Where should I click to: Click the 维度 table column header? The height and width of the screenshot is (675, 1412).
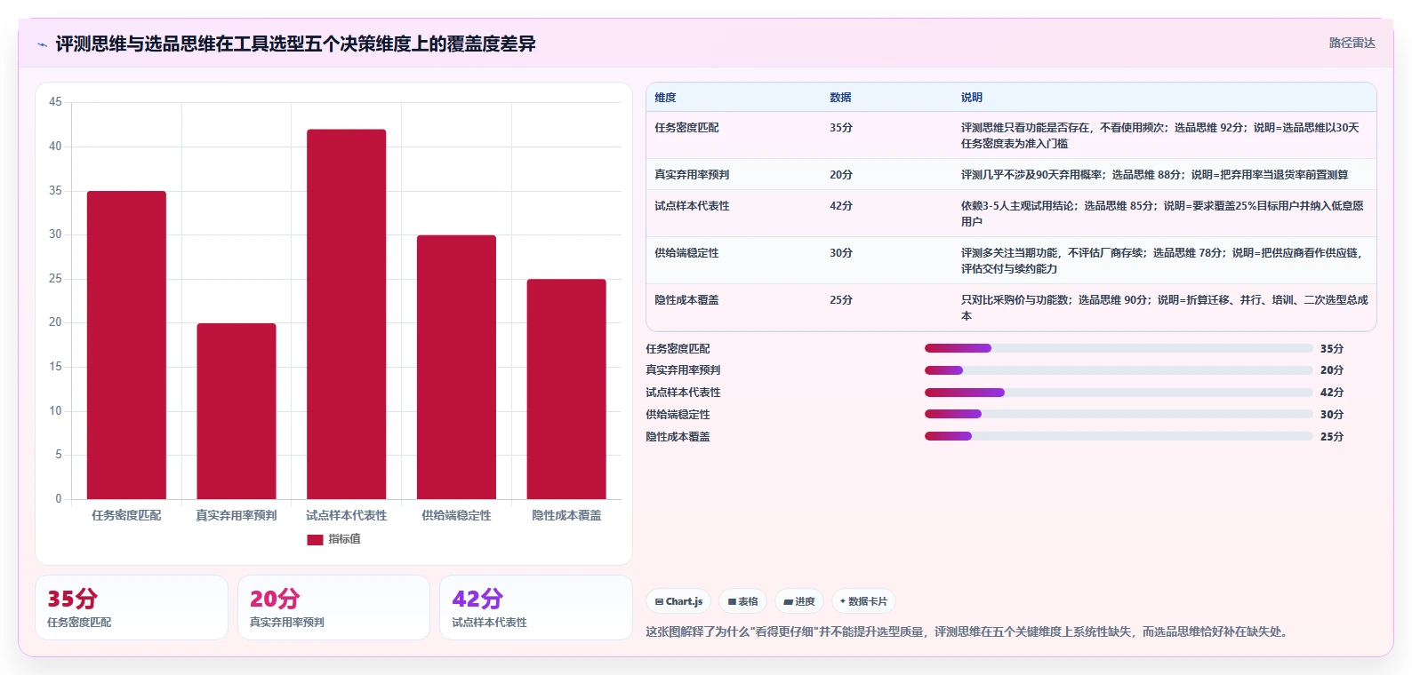tap(665, 98)
